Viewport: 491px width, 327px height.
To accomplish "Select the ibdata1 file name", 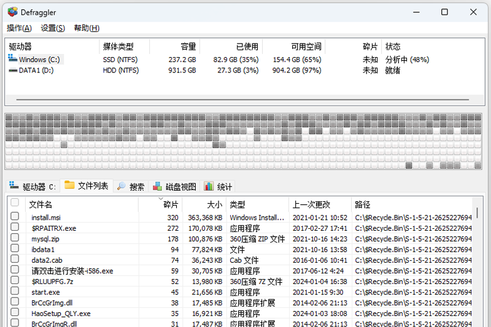I will 43,250.
